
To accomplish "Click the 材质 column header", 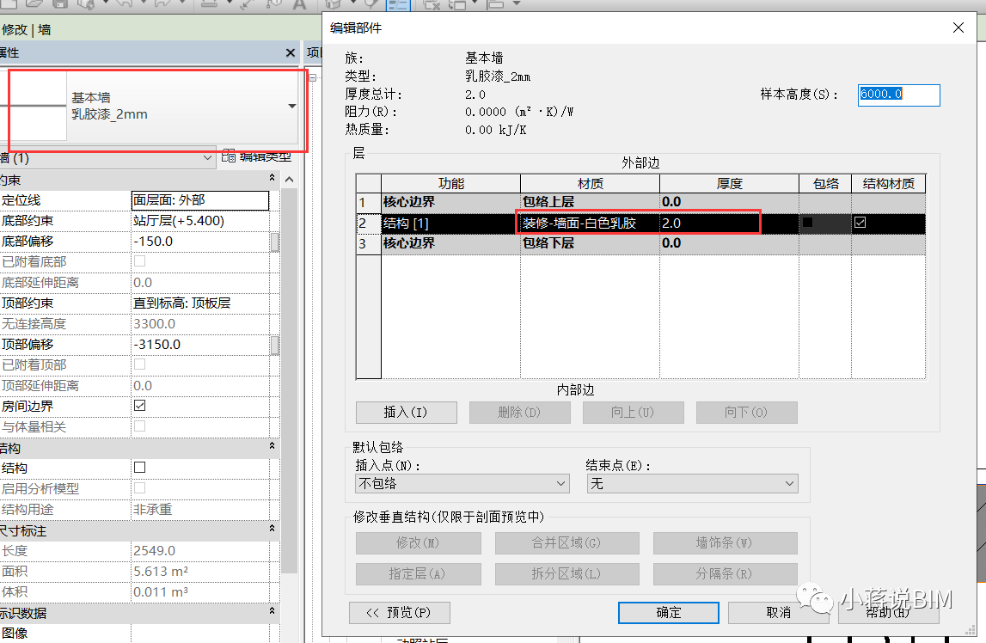I will (x=590, y=184).
